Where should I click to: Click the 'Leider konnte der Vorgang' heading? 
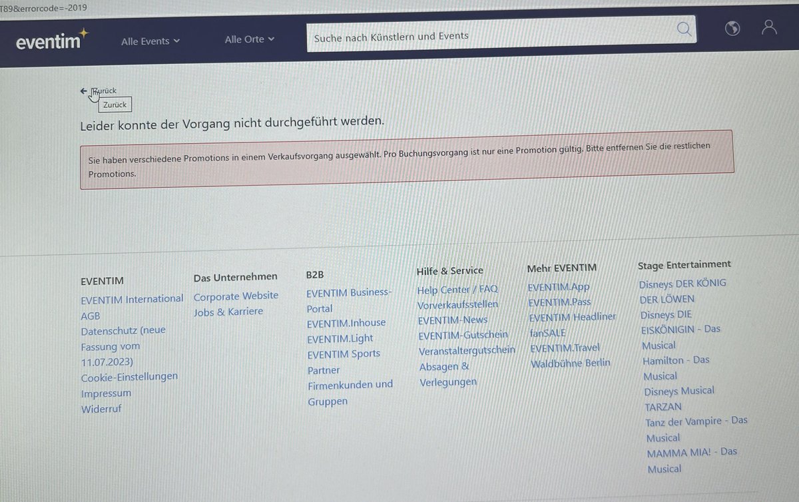(x=232, y=123)
